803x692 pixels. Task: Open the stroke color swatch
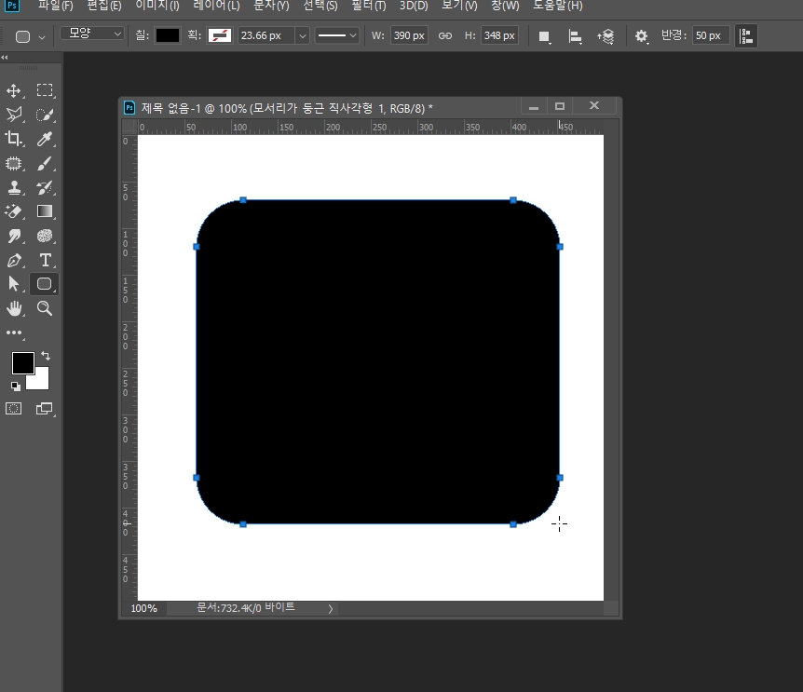[220, 35]
